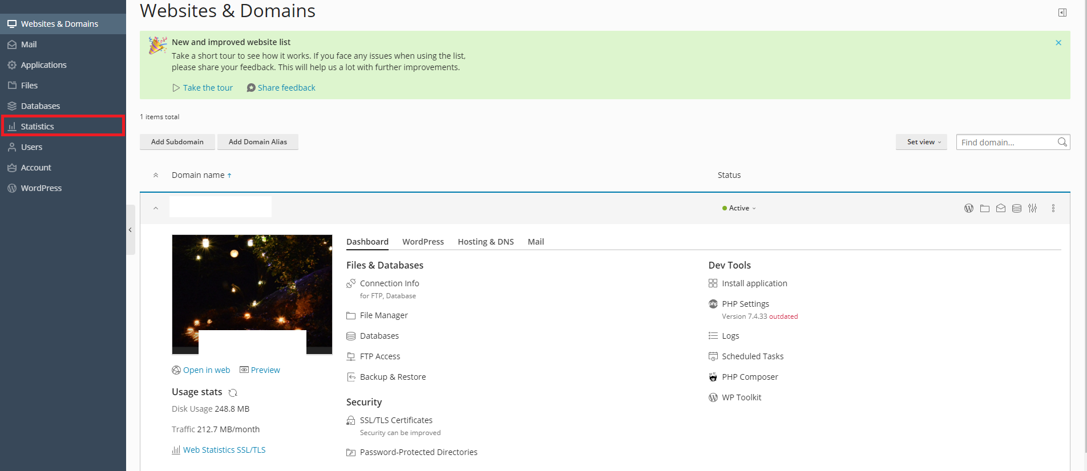Switch to the Dashboard tab

(367, 242)
